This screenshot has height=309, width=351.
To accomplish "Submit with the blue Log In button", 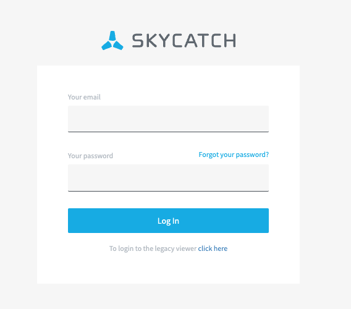I will point(168,221).
